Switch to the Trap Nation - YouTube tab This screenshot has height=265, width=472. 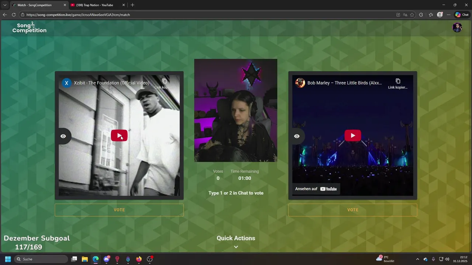98,5
